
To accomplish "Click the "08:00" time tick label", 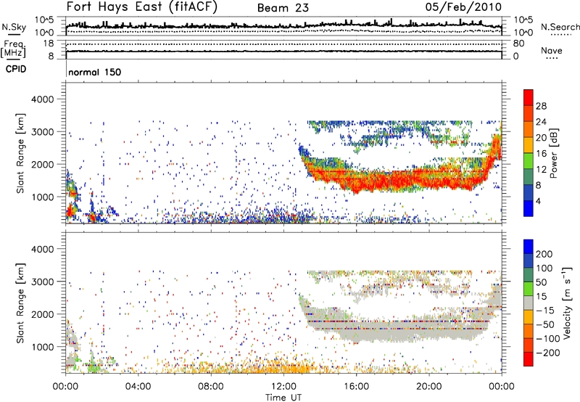I will pos(211,387).
